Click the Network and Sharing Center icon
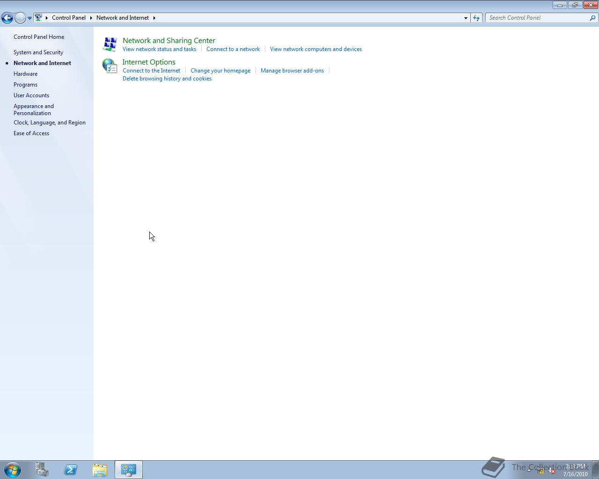Image resolution: width=599 pixels, height=479 pixels. click(x=109, y=44)
